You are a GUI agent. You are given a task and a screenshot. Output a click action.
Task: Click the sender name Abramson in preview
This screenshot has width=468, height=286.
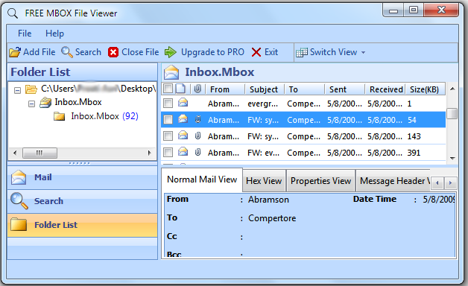(268, 200)
